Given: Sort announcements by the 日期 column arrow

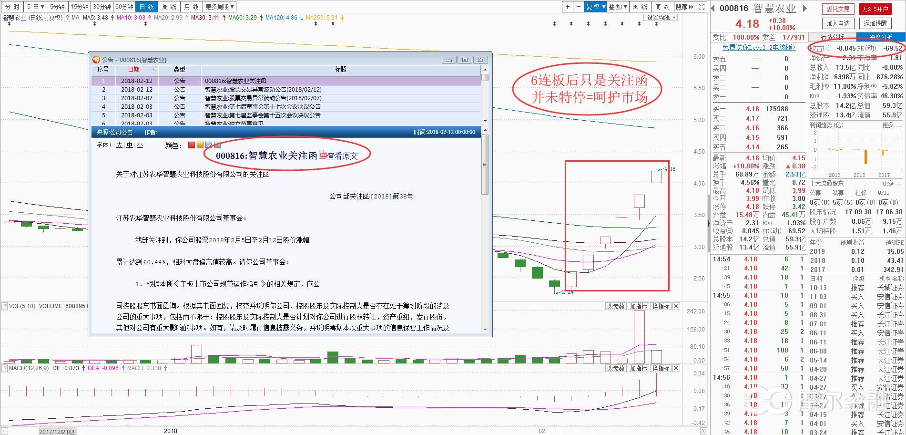Looking at the screenshot, I should click(x=154, y=70).
